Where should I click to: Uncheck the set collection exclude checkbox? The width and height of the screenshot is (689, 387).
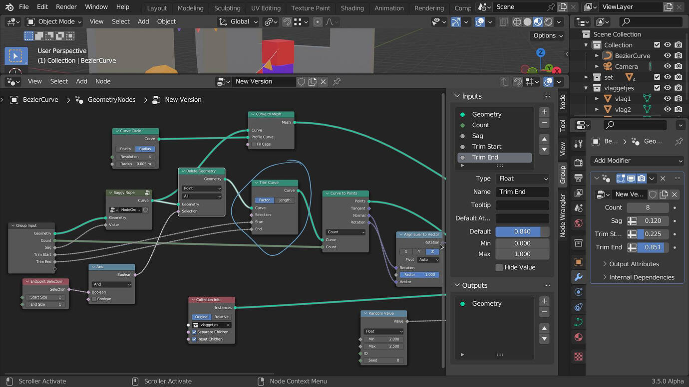(657, 77)
